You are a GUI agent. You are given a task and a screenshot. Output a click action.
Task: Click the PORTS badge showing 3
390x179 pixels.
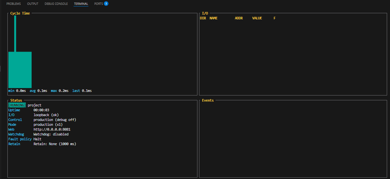coord(106,4)
